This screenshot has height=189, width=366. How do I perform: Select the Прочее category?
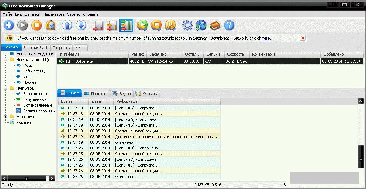[x=30, y=82]
